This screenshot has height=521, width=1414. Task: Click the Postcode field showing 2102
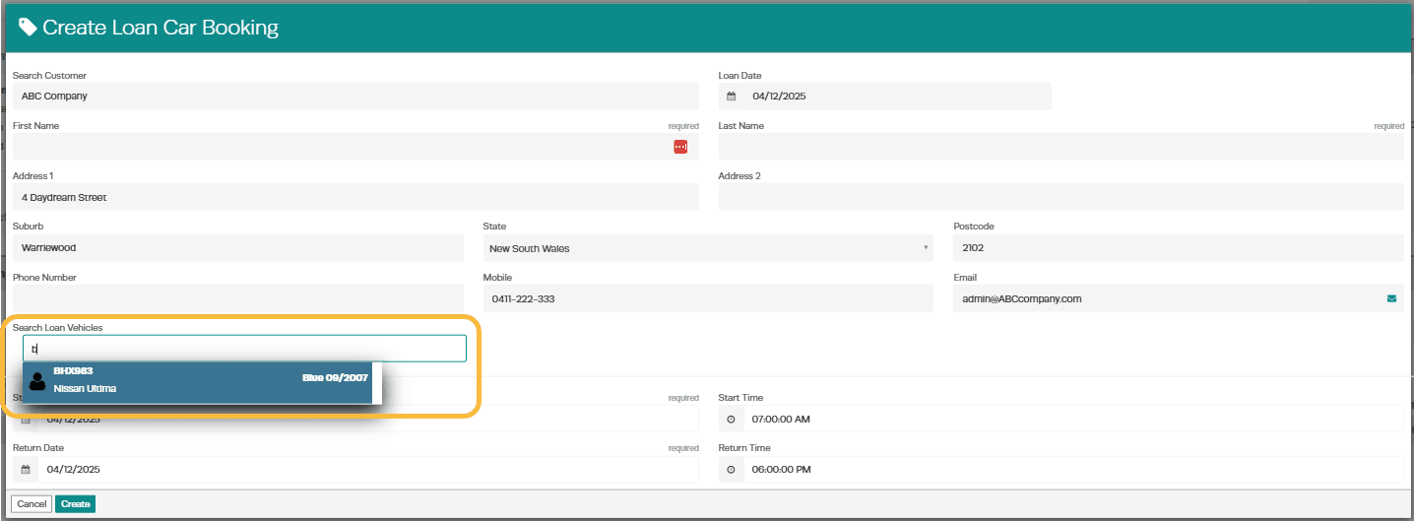tap(1179, 248)
